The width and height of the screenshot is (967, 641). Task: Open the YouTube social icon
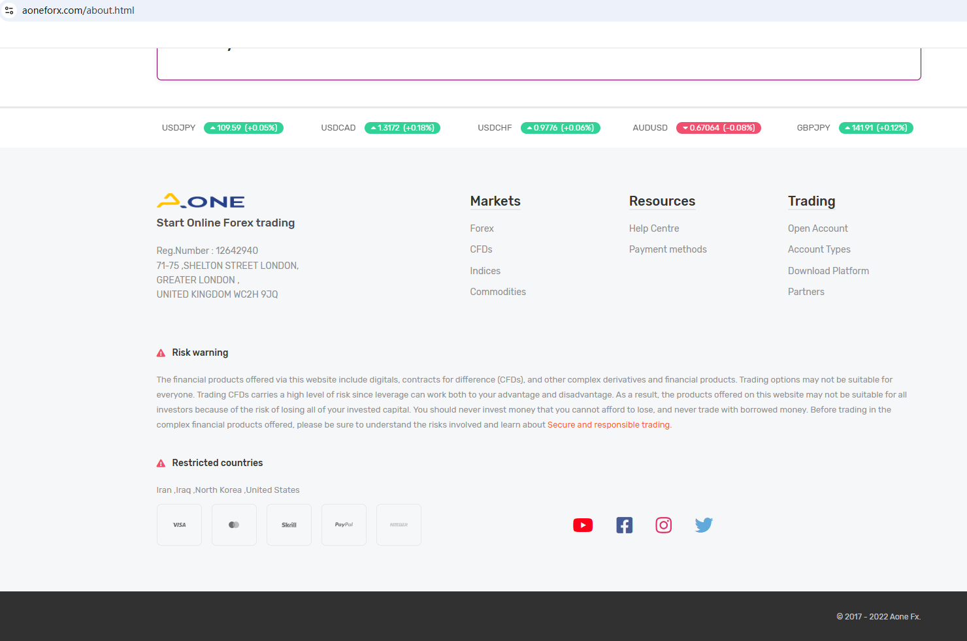[582, 525]
